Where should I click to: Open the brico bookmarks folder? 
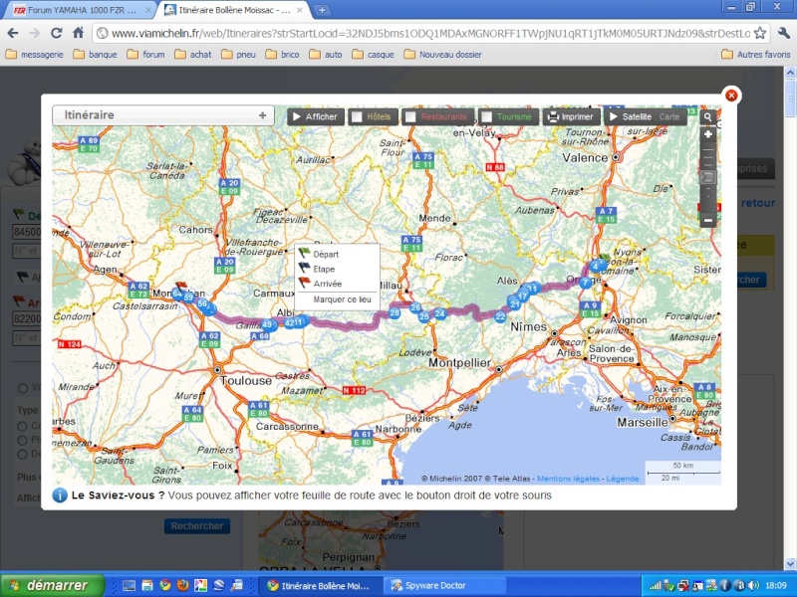click(x=283, y=55)
